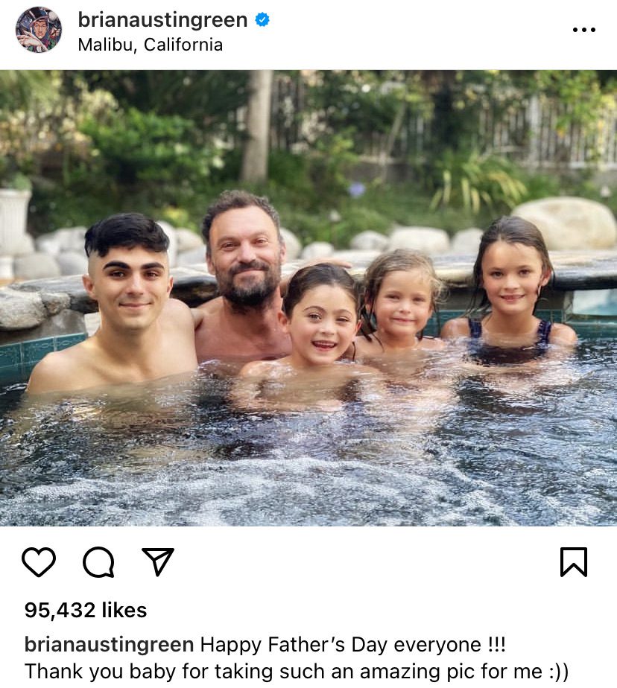This screenshot has height=688, width=617.
Task: Click the tree trunk in the photo
Action: pos(256,127)
